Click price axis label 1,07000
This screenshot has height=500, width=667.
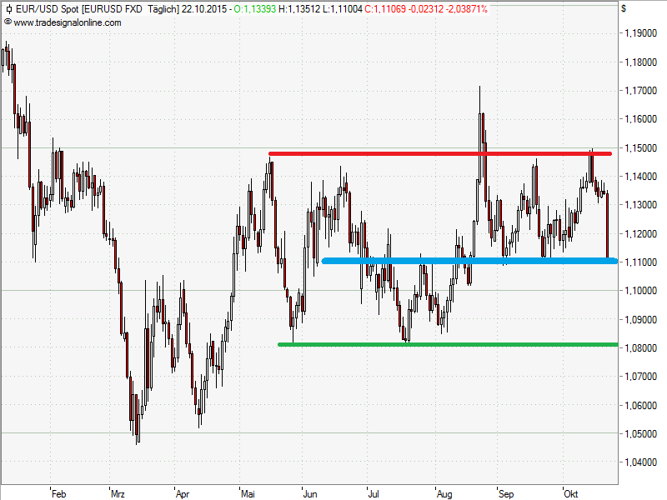pyautogui.click(x=640, y=377)
